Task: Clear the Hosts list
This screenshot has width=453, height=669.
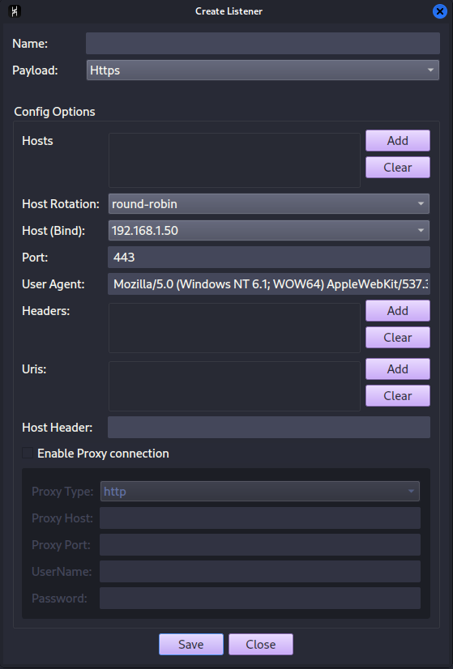Action: [398, 167]
